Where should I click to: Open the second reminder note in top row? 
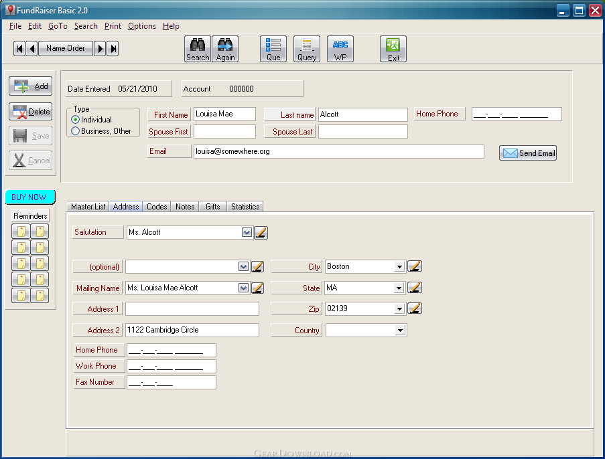point(40,232)
